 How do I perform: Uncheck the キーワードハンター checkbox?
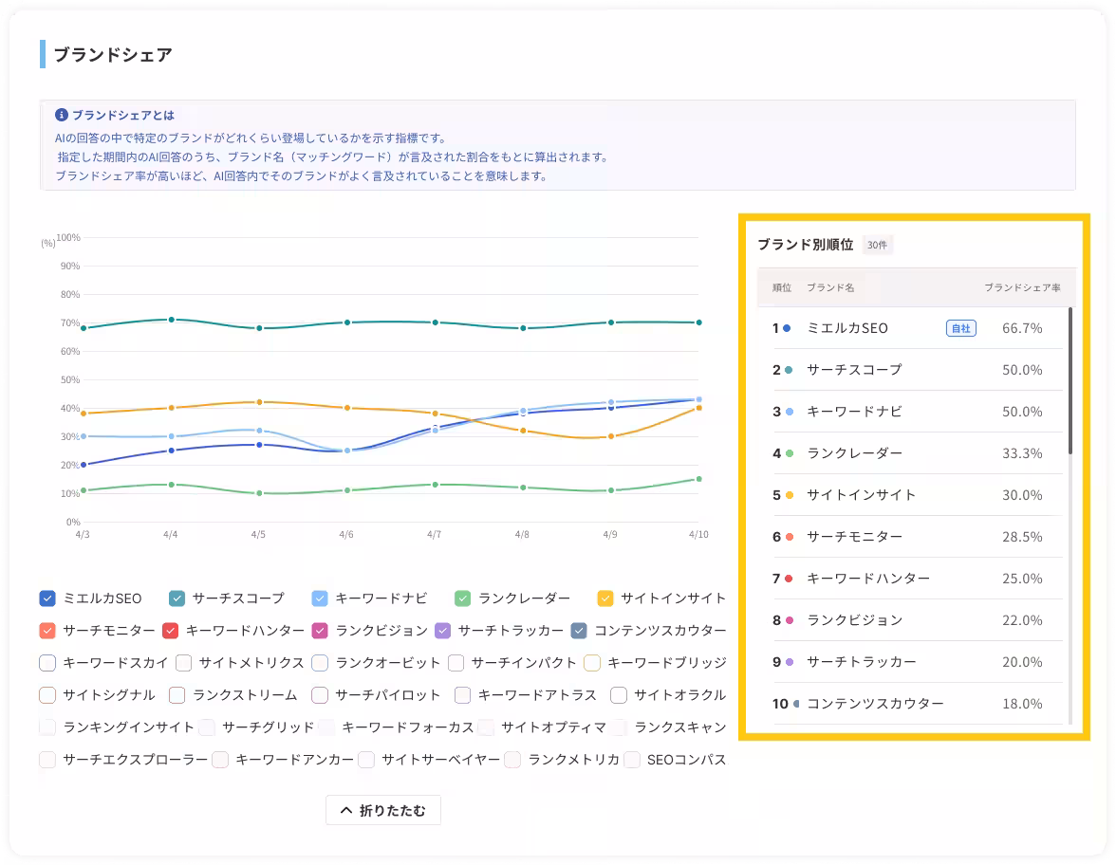click(x=171, y=630)
